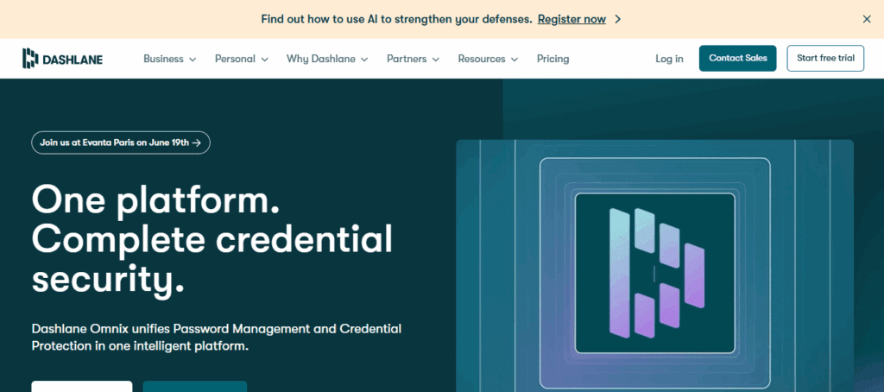This screenshot has height=392, width=884.
Task: Click the banner text about AI defenses
Action: (396, 19)
